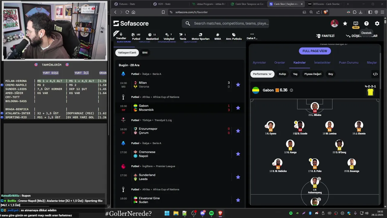Open Sofascore settings gear

(377, 23)
